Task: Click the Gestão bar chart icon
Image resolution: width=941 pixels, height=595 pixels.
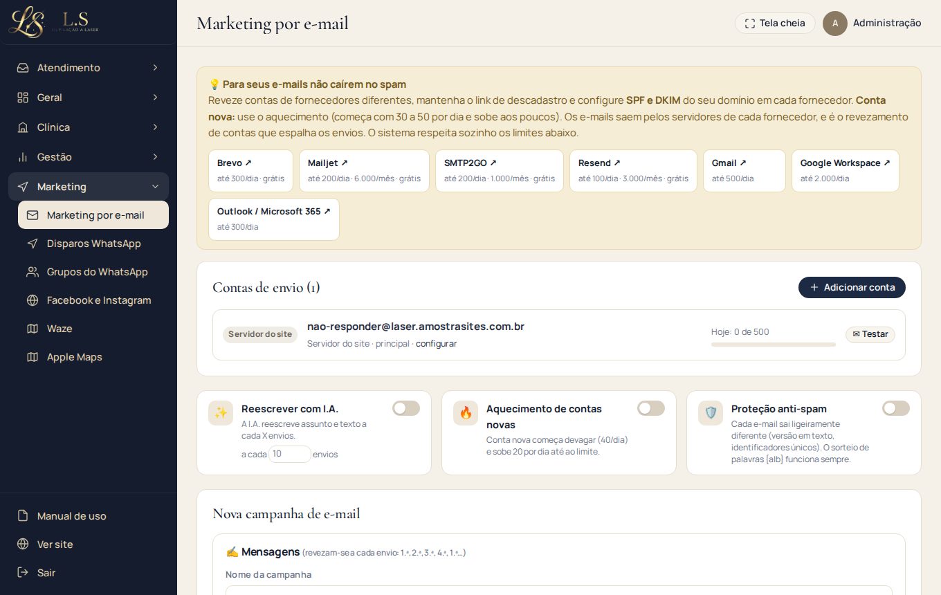Action: pyautogui.click(x=23, y=157)
